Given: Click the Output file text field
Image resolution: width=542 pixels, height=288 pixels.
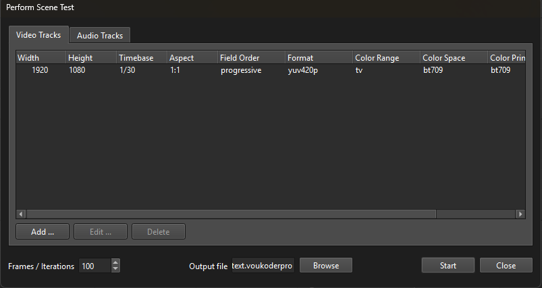Looking at the screenshot, I should click(x=263, y=266).
